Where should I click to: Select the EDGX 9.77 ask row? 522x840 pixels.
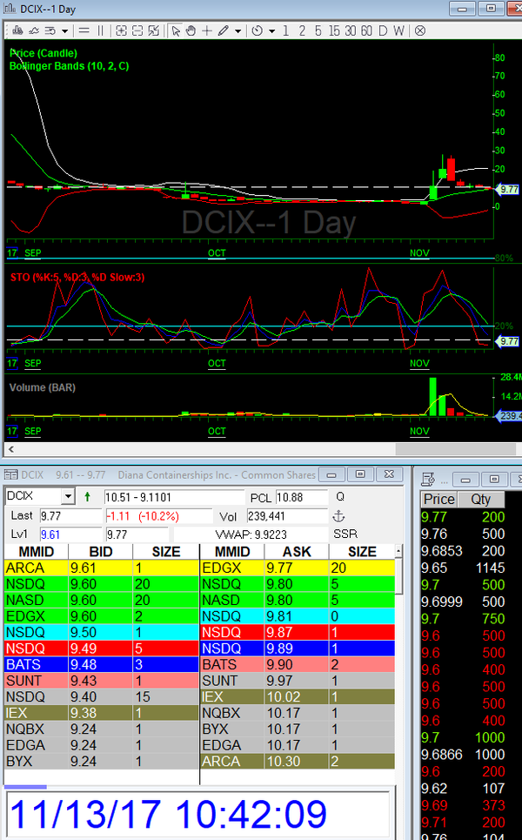pos(298,568)
